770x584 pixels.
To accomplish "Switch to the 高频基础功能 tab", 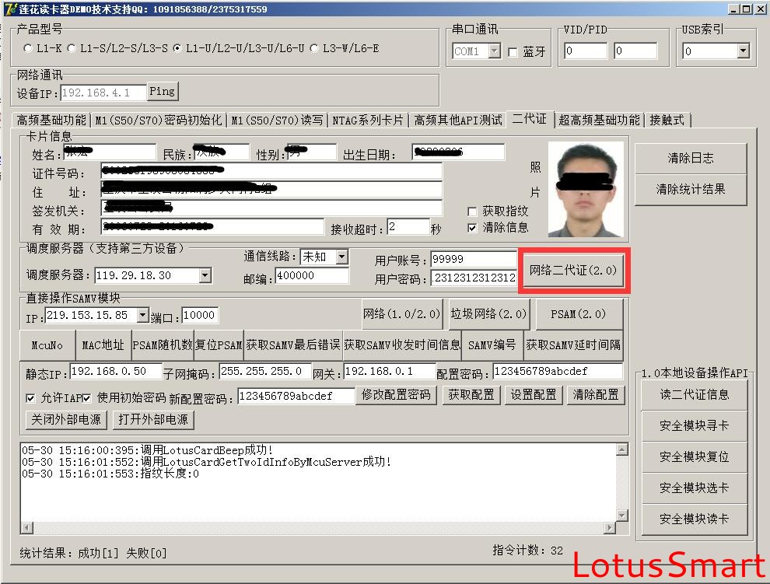I will pos(51,120).
